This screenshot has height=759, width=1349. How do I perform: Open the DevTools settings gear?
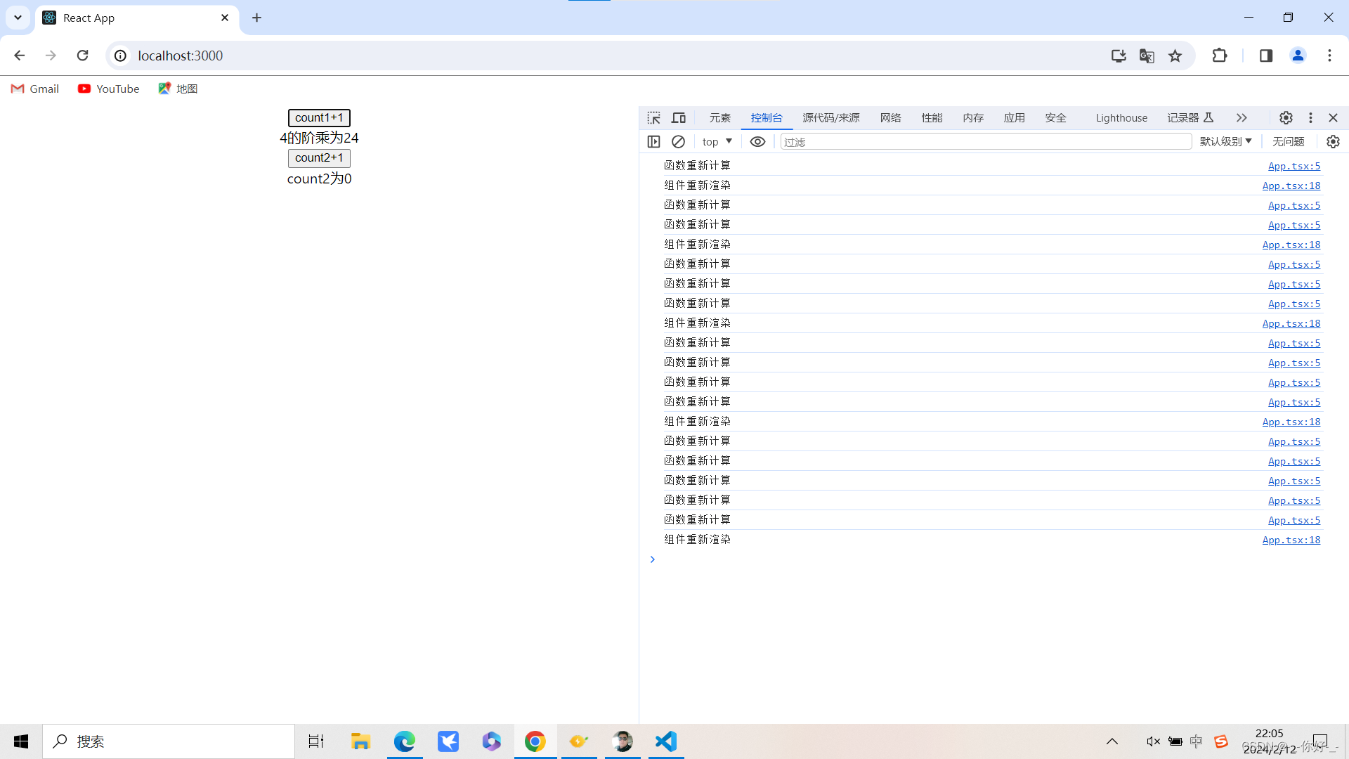coord(1286,117)
